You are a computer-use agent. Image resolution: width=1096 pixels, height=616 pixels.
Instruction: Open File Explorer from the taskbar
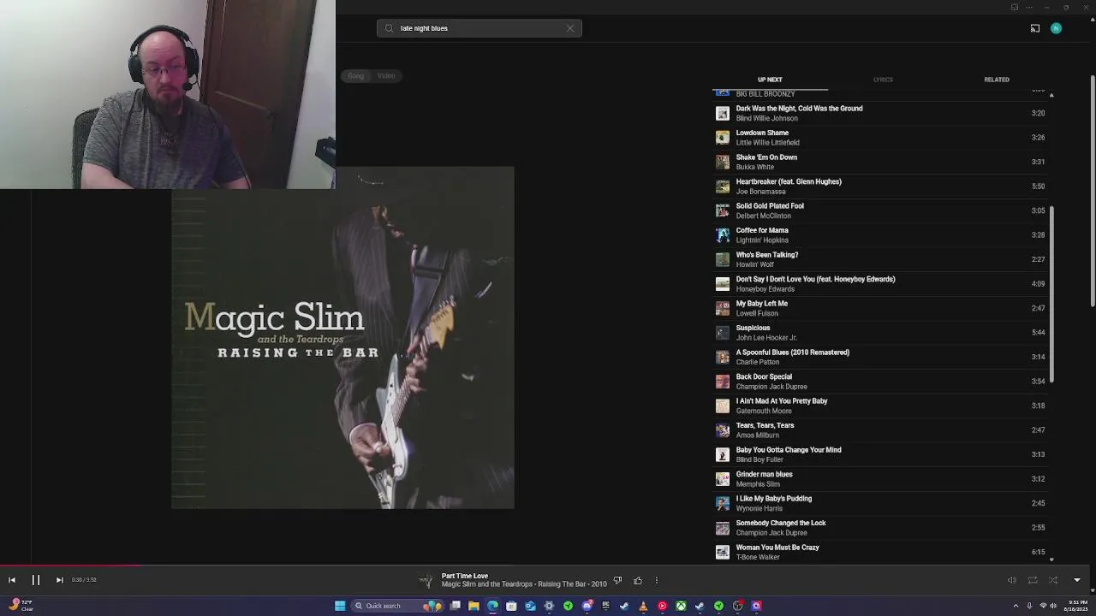click(474, 606)
